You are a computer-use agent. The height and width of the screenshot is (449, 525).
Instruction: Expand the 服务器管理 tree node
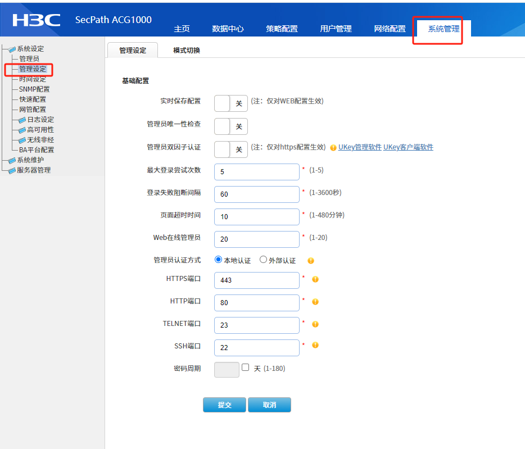(12, 170)
